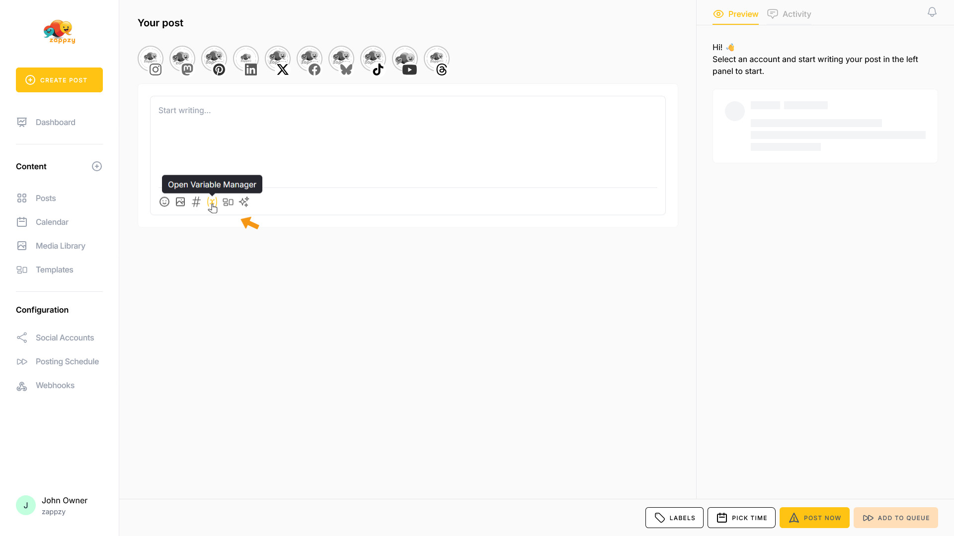Toggle the LinkedIn account avatar
This screenshot has width=954, height=536.
246,60
